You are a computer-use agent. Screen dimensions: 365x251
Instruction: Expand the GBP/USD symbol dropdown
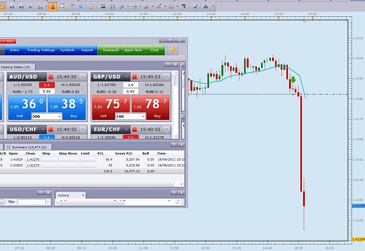(x=127, y=77)
